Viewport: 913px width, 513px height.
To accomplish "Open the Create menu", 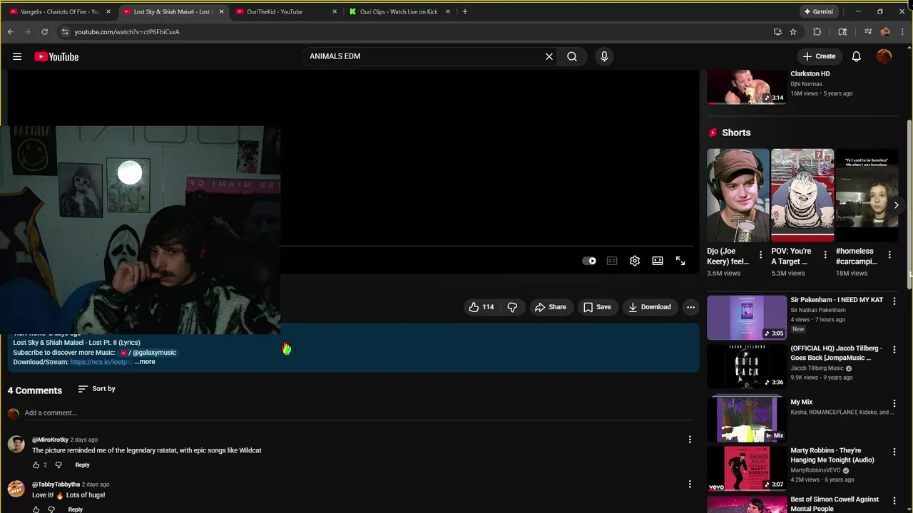I will [x=819, y=56].
